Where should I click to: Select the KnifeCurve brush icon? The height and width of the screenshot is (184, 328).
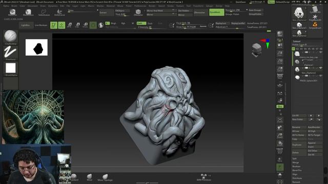pos(59,12)
